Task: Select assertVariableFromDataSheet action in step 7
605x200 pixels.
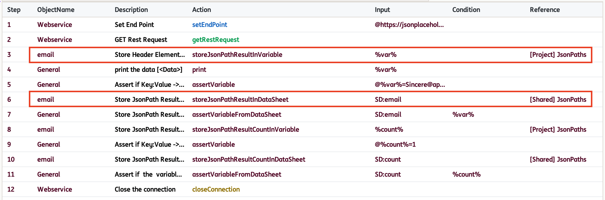Action: click(x=237, y=114)
